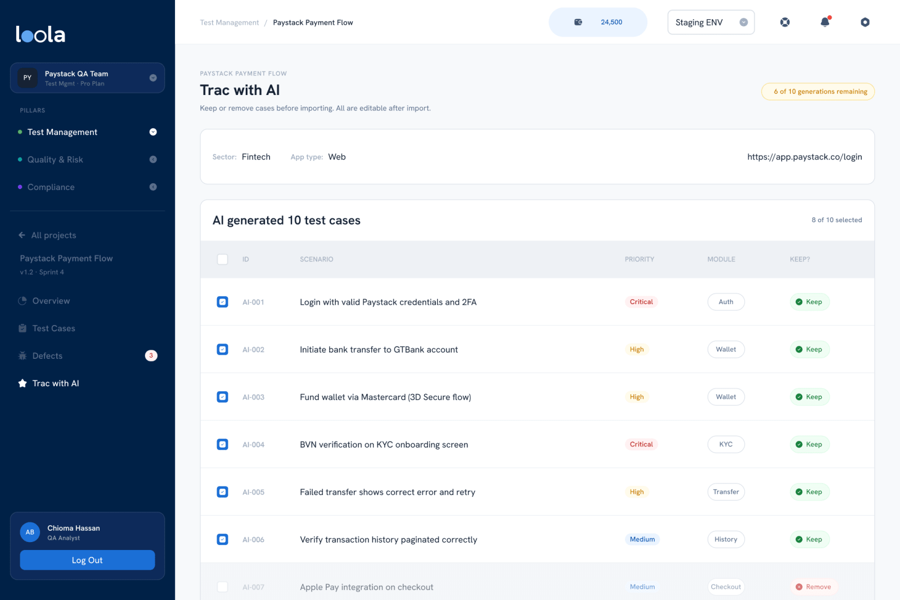
Task: Uncheck the AI-002 row checkbox
Action: [223, 349]
